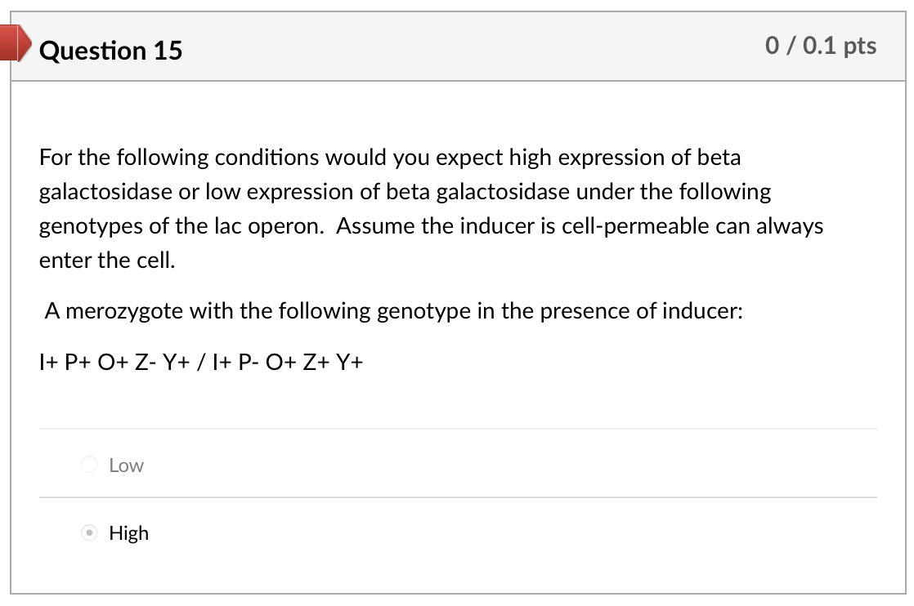Click the slash separating the two genotypes

click(x=201, y=362)
